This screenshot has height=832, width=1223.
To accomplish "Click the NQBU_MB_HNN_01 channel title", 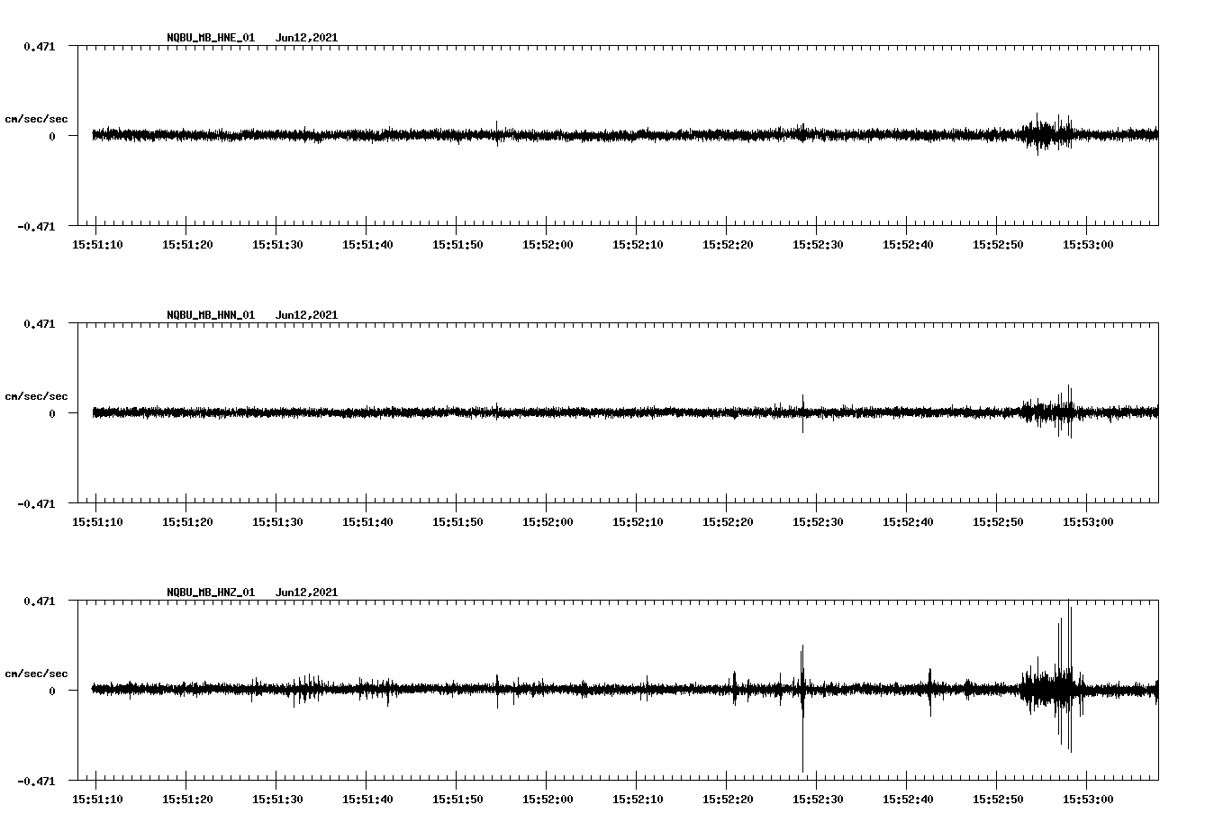I will [x=211, y=315].
